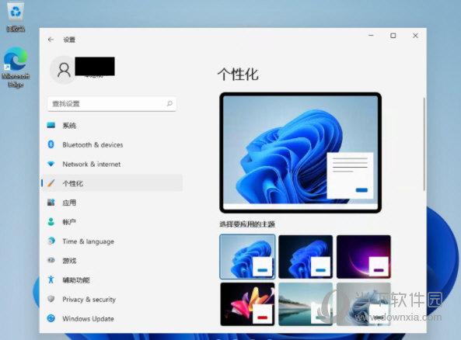
Task: Select the 辅助功能 accessibility icon
Action: tap(51, 279)
